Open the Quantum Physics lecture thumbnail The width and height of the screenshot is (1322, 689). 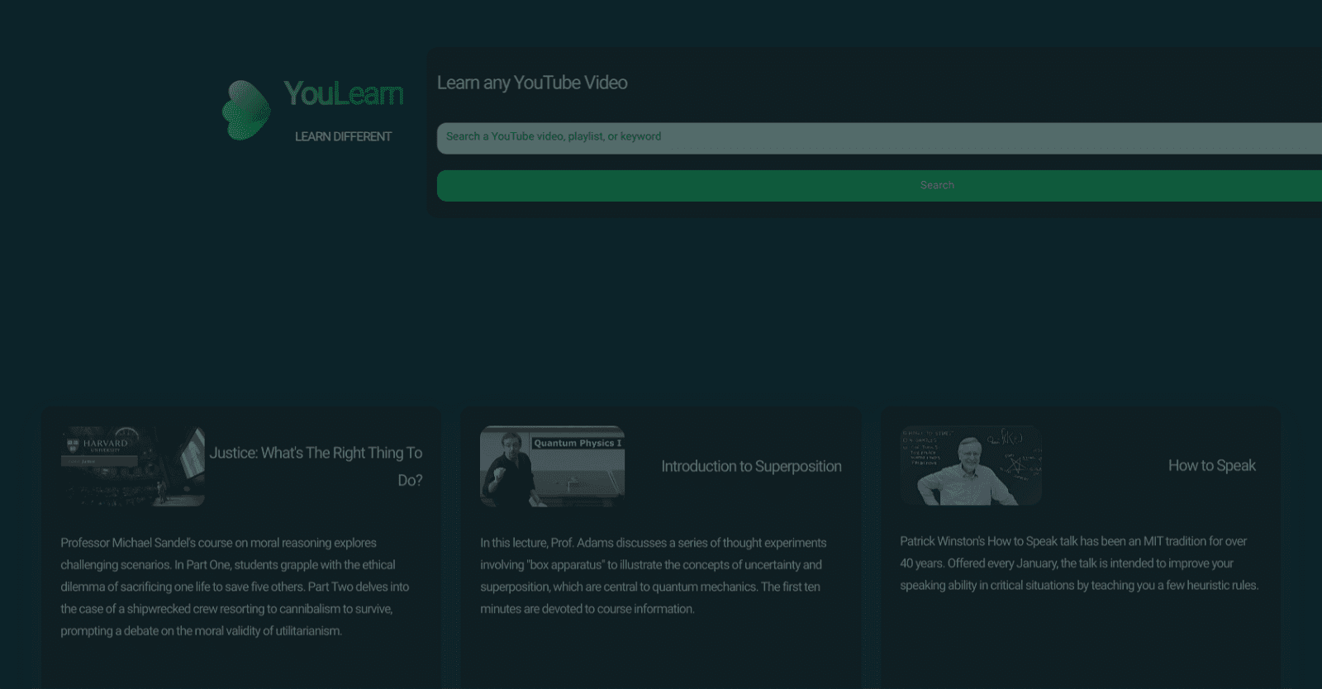coord(552,466)
